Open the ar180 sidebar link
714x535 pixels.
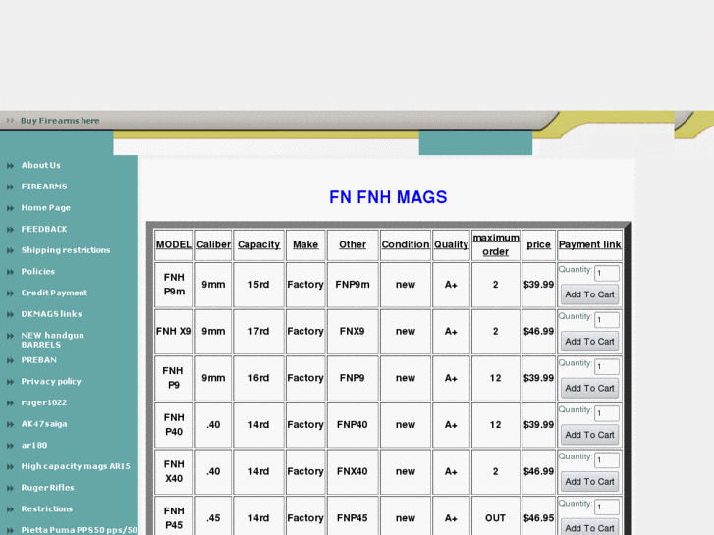click(34, 446)
